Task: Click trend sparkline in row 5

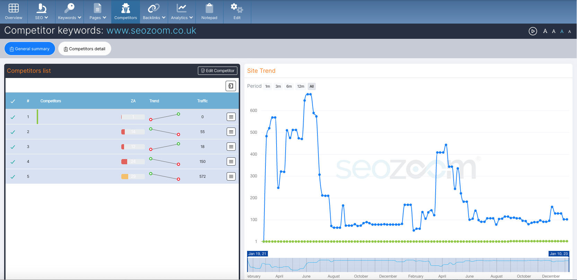Action: 165,176
